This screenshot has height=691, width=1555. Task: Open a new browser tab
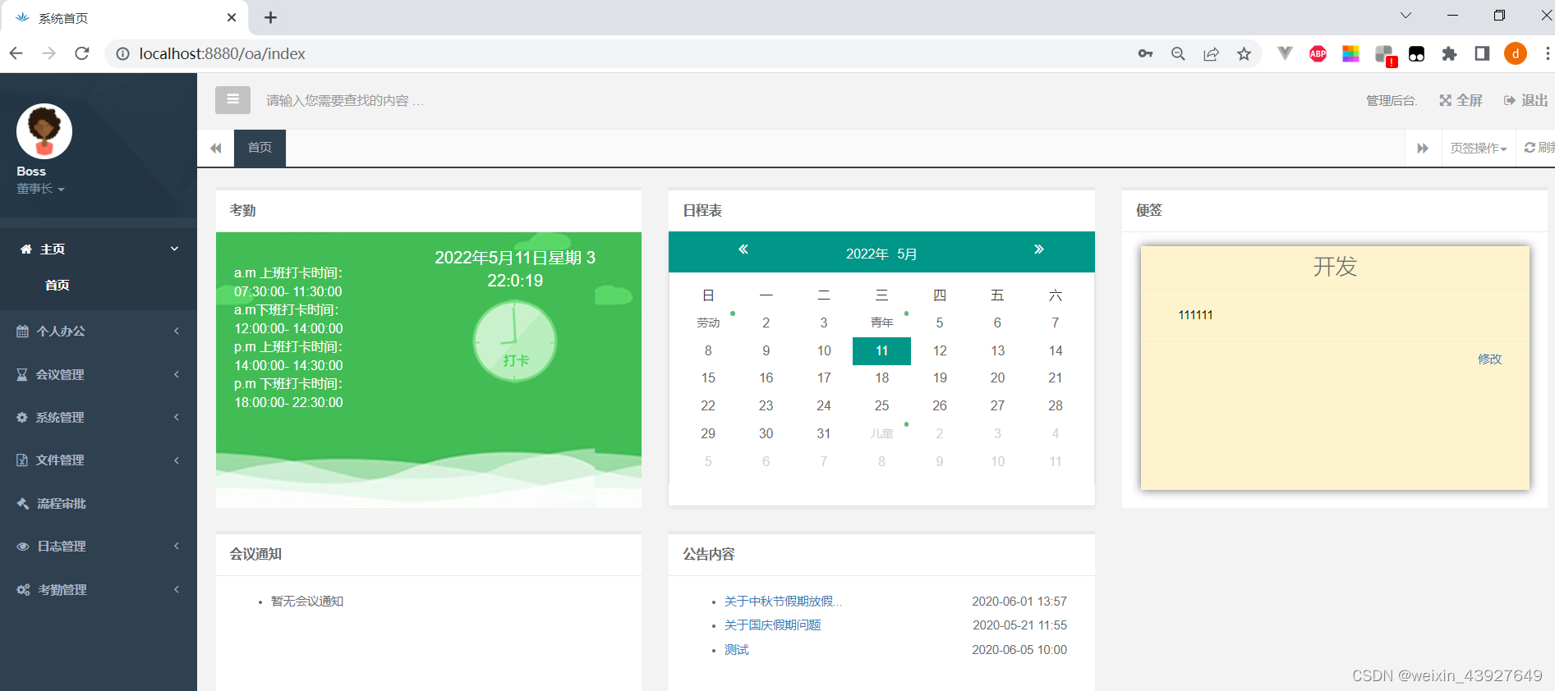[270, 17]
